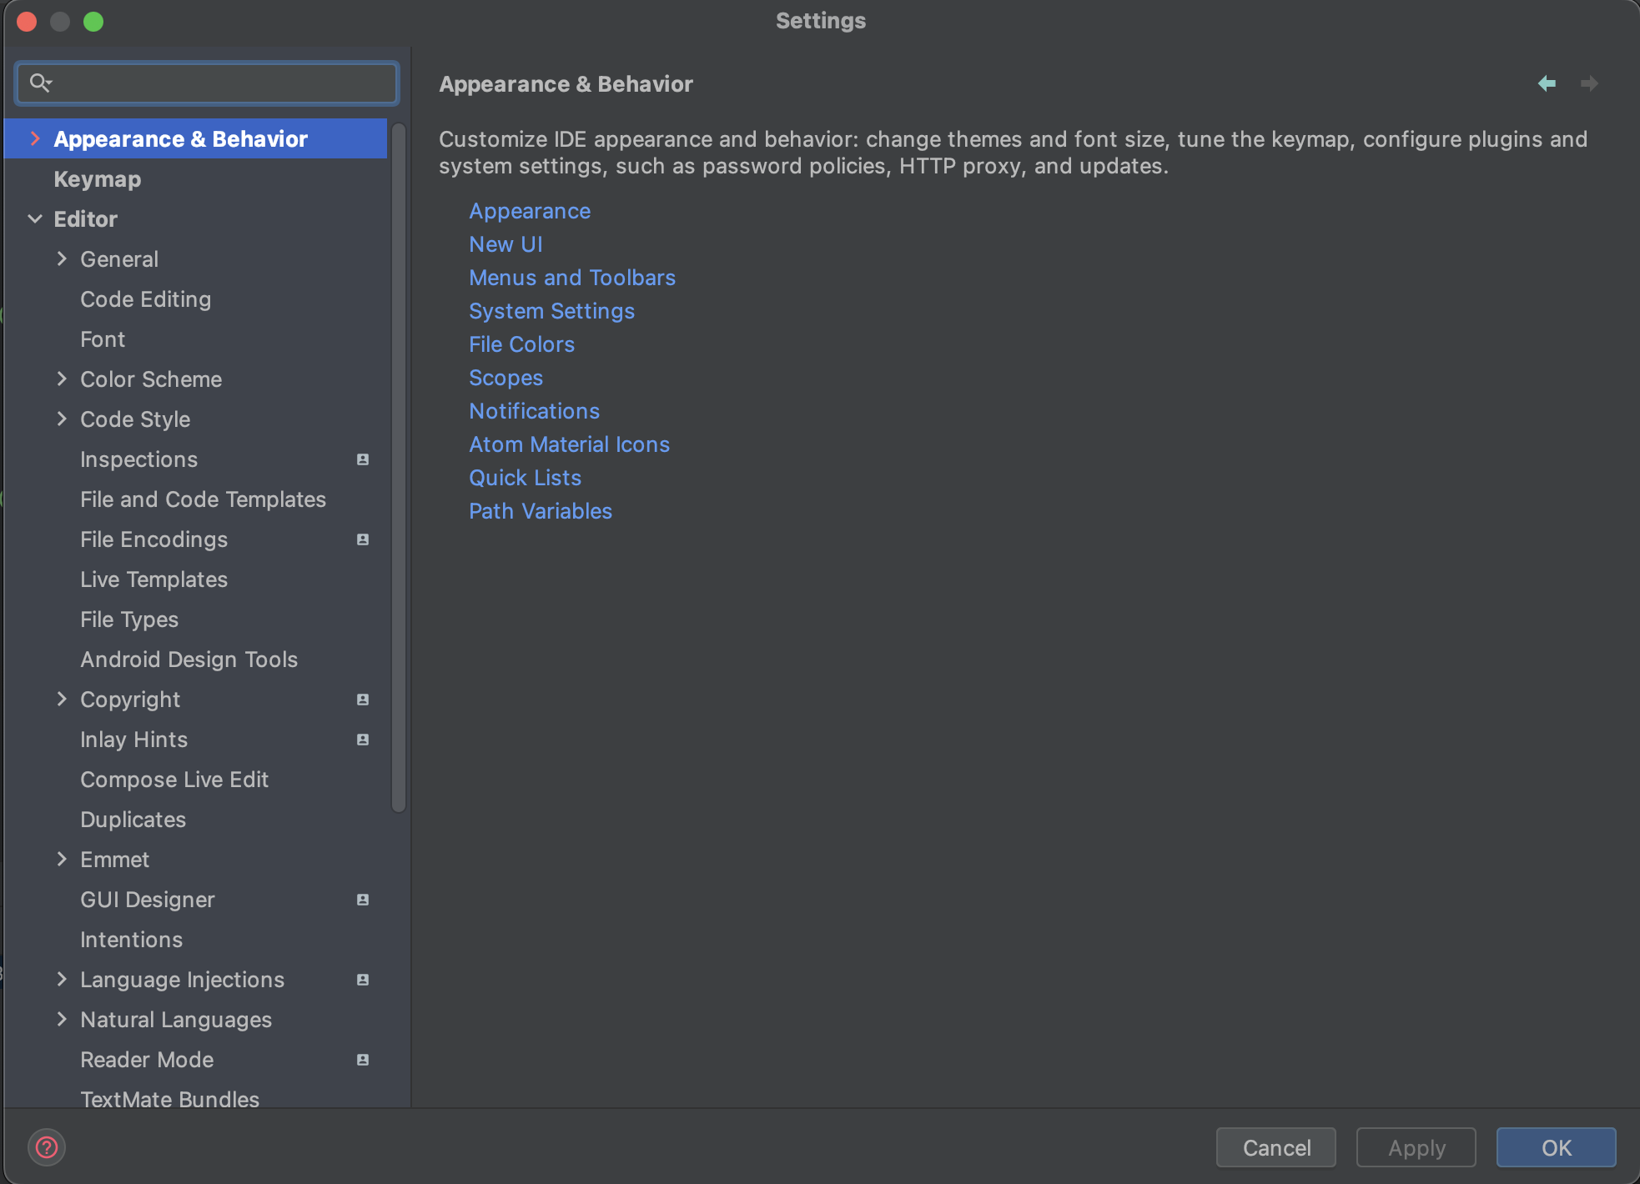Click project-level icon beside GUI Designer
The width and height of the screenshot is (1640, 1184).
(363, 900)
